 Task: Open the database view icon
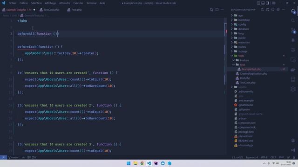[293, 79]
